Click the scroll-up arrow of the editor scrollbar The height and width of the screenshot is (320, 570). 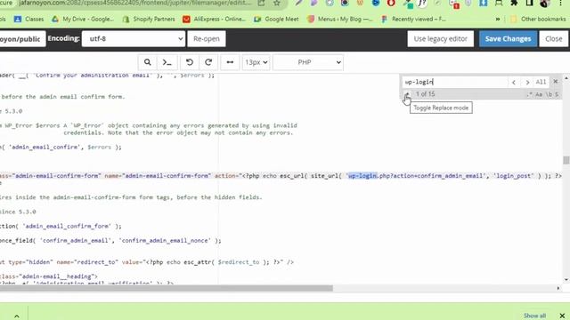566,78
